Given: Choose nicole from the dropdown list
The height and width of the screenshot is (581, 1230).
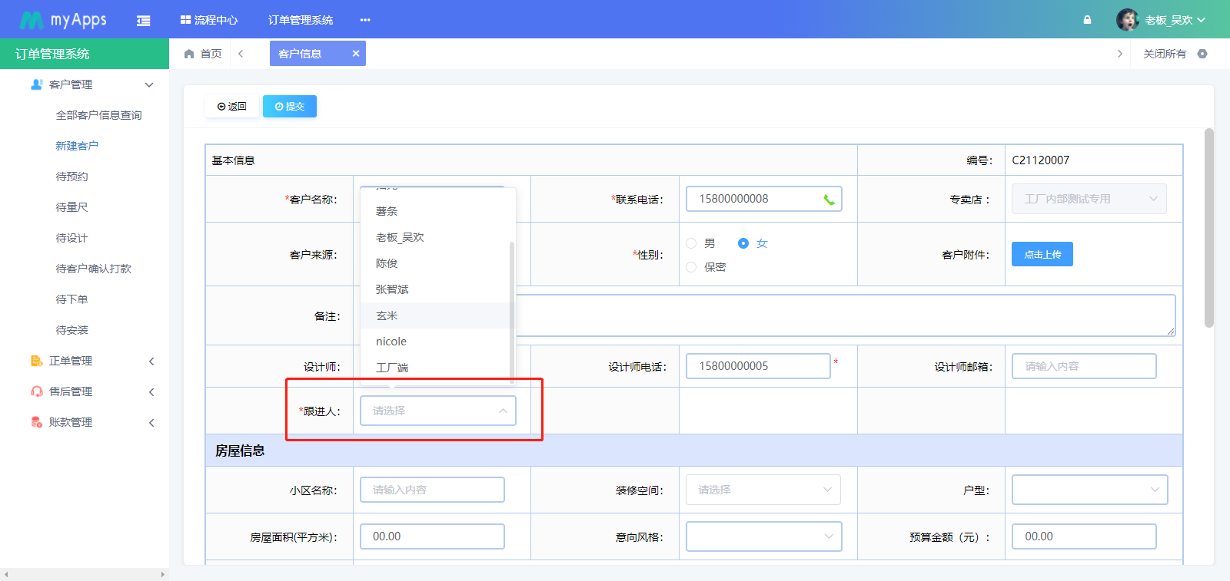Looking at the screenshot, I should (x=391, y=342).
